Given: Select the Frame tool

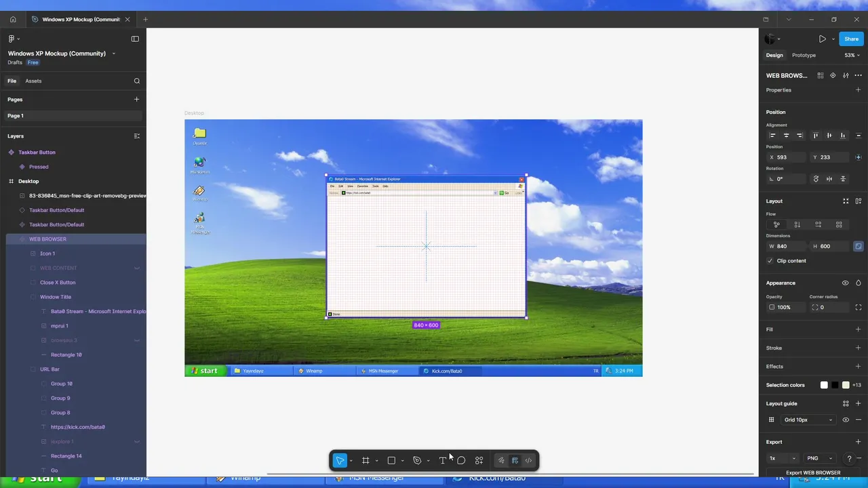Looking at the screenshot, I should (366, 461).
